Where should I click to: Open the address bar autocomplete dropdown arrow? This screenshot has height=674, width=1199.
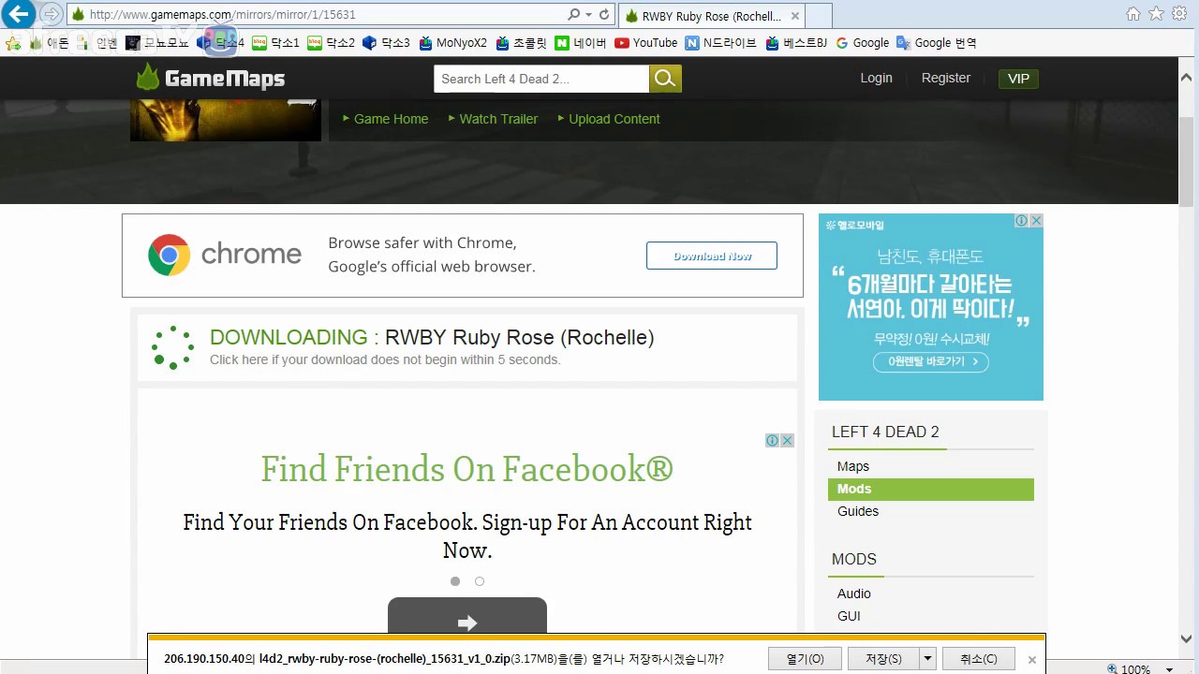tap(588, 14)
